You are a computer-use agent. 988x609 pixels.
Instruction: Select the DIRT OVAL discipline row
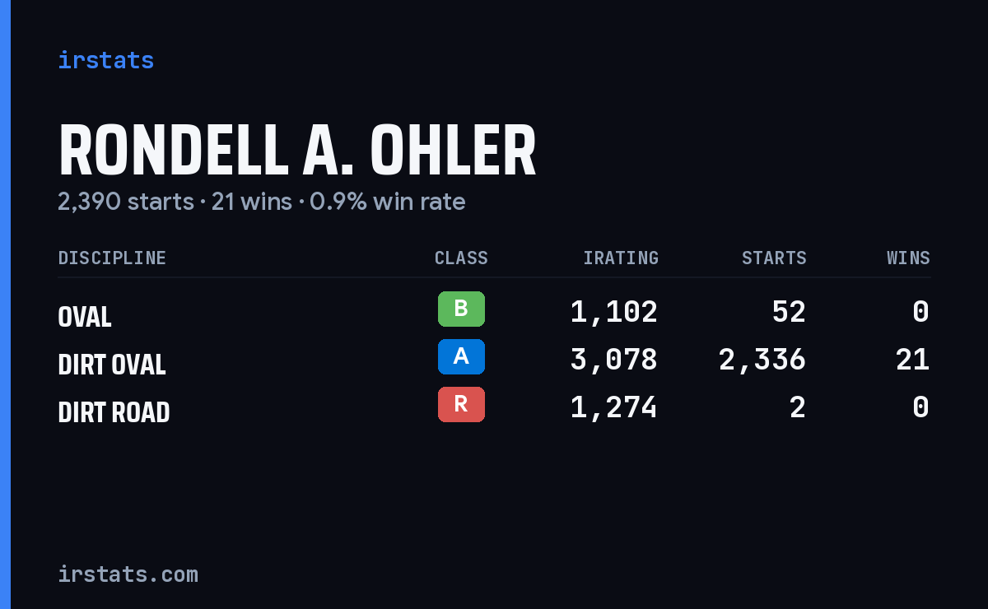(494, 360)
